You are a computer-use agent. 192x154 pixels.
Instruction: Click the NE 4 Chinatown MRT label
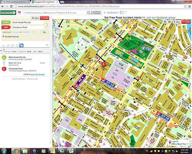pos(80,81)
